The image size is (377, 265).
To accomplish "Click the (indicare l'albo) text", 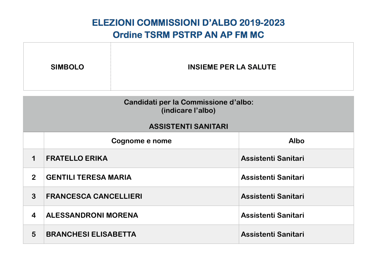I will pos(188,110).
